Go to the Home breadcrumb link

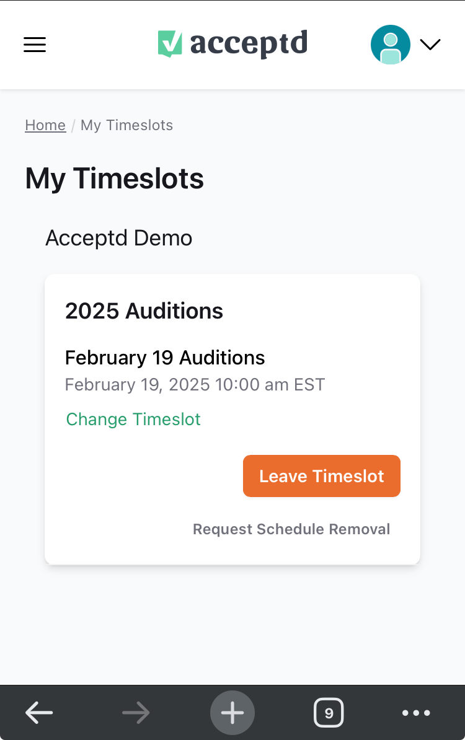(x=45, y=125)
